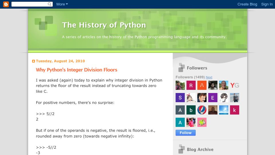Click the Followers (1499) count text

pyautogui.click(x=190, y=77)
